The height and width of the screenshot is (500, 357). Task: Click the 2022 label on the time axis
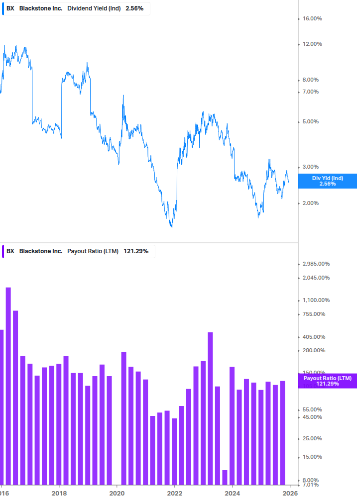[174, 494]
